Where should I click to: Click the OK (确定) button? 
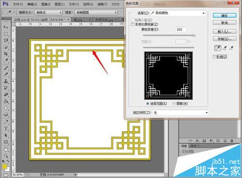tap(225, 15)
